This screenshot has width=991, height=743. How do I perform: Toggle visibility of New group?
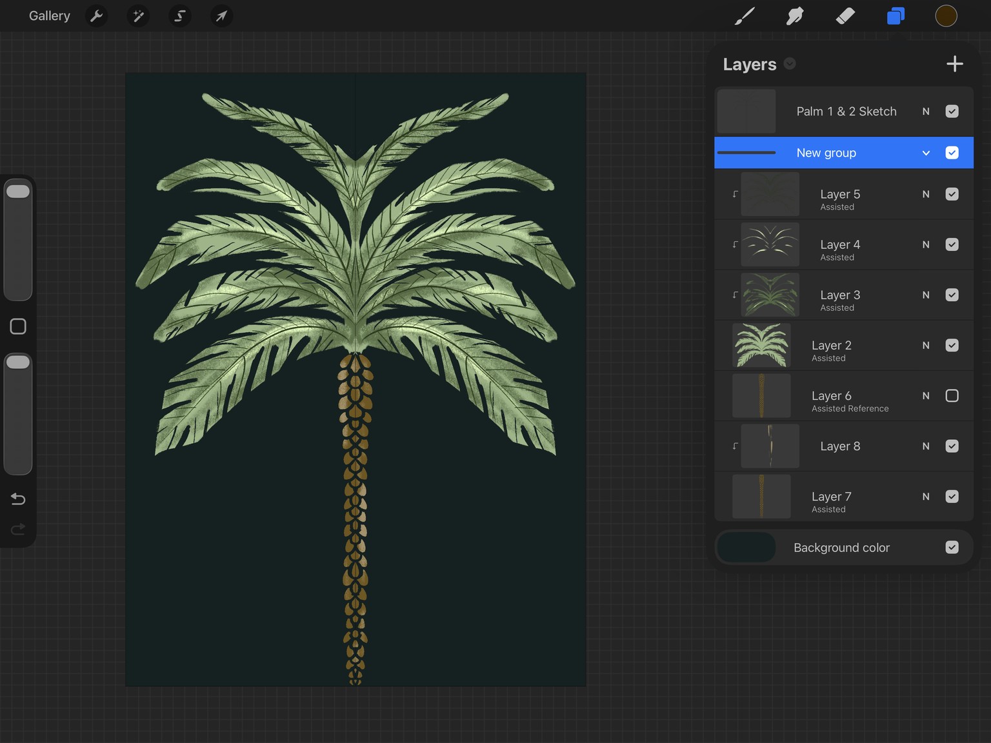952,153
